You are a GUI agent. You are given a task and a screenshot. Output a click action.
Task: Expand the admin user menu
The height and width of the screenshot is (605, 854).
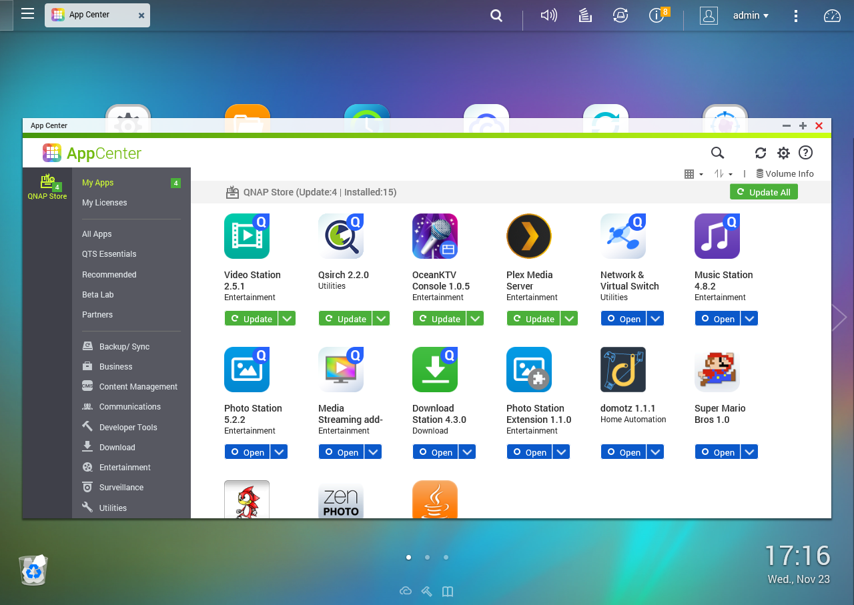751,15
